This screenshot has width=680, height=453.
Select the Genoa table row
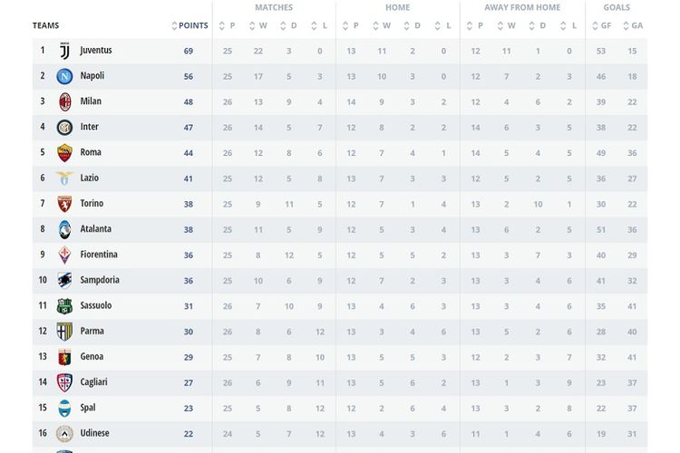tap(340, 358)
